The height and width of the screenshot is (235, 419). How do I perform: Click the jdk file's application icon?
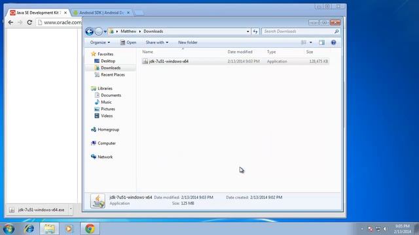coord(145,61)
